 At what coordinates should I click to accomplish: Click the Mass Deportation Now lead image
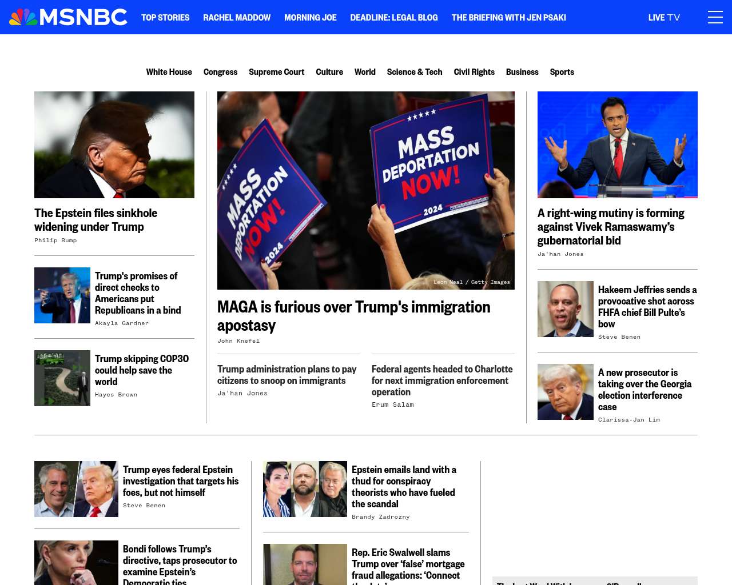tap(366, 190)
